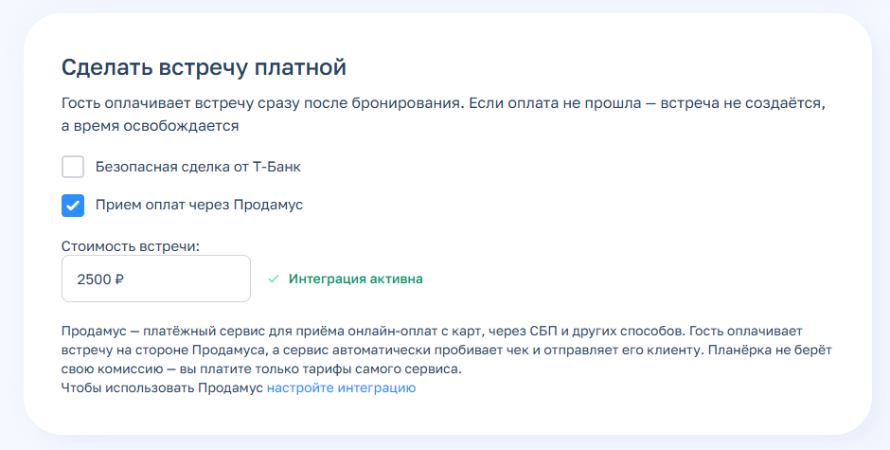This screenshot has width=890, height=450.
Task: Click the Безопасная сделка от Т-Банк label text
Action: point(198,167)
